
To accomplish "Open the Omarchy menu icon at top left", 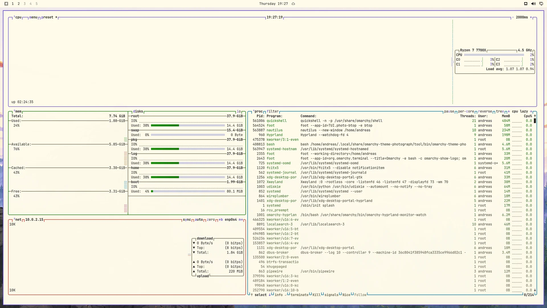I will tap(6, 4).
